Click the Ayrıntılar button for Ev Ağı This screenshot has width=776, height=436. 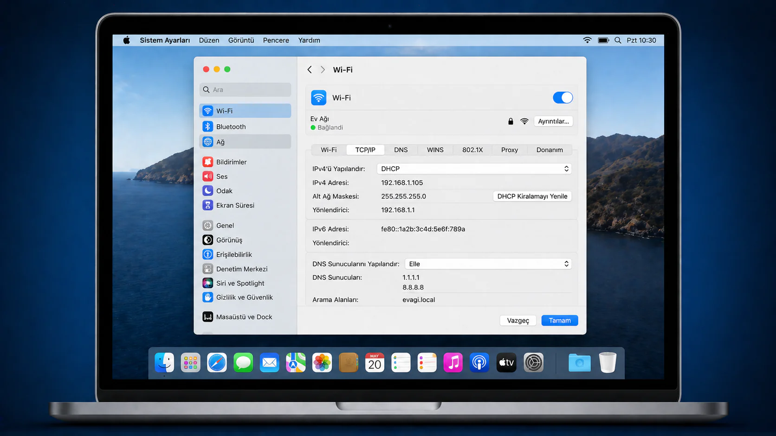(x=553, y=121)
